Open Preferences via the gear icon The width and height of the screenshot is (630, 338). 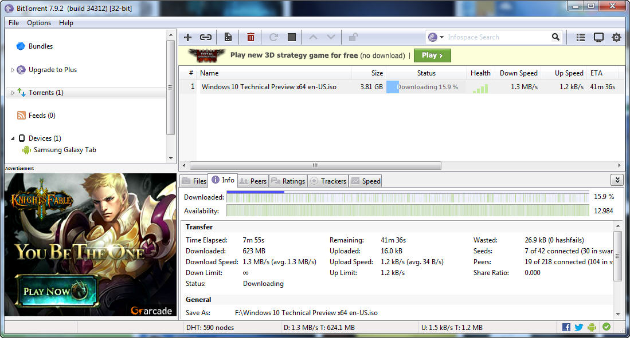[616, 37]
